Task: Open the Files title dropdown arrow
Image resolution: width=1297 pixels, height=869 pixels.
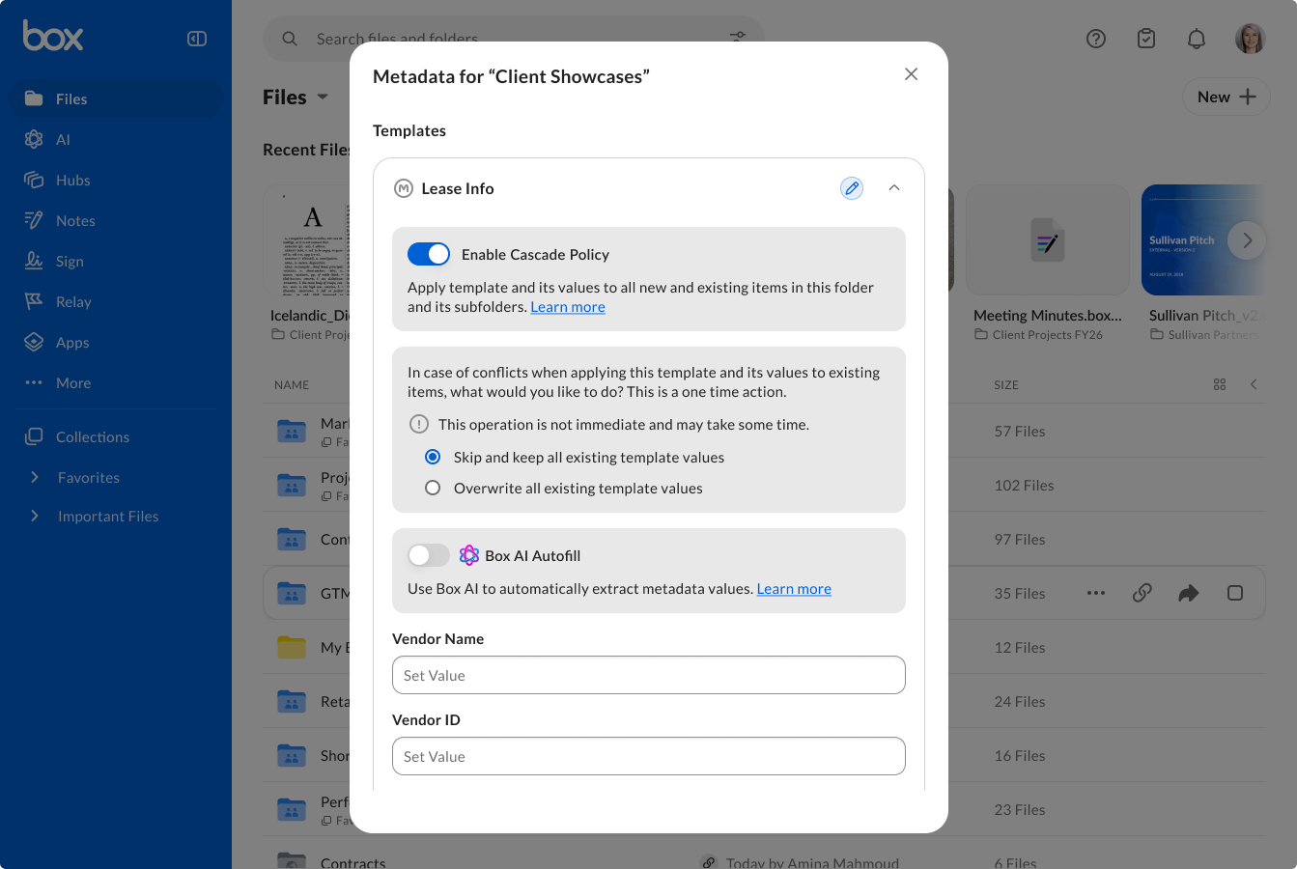Action: [323, 97]
